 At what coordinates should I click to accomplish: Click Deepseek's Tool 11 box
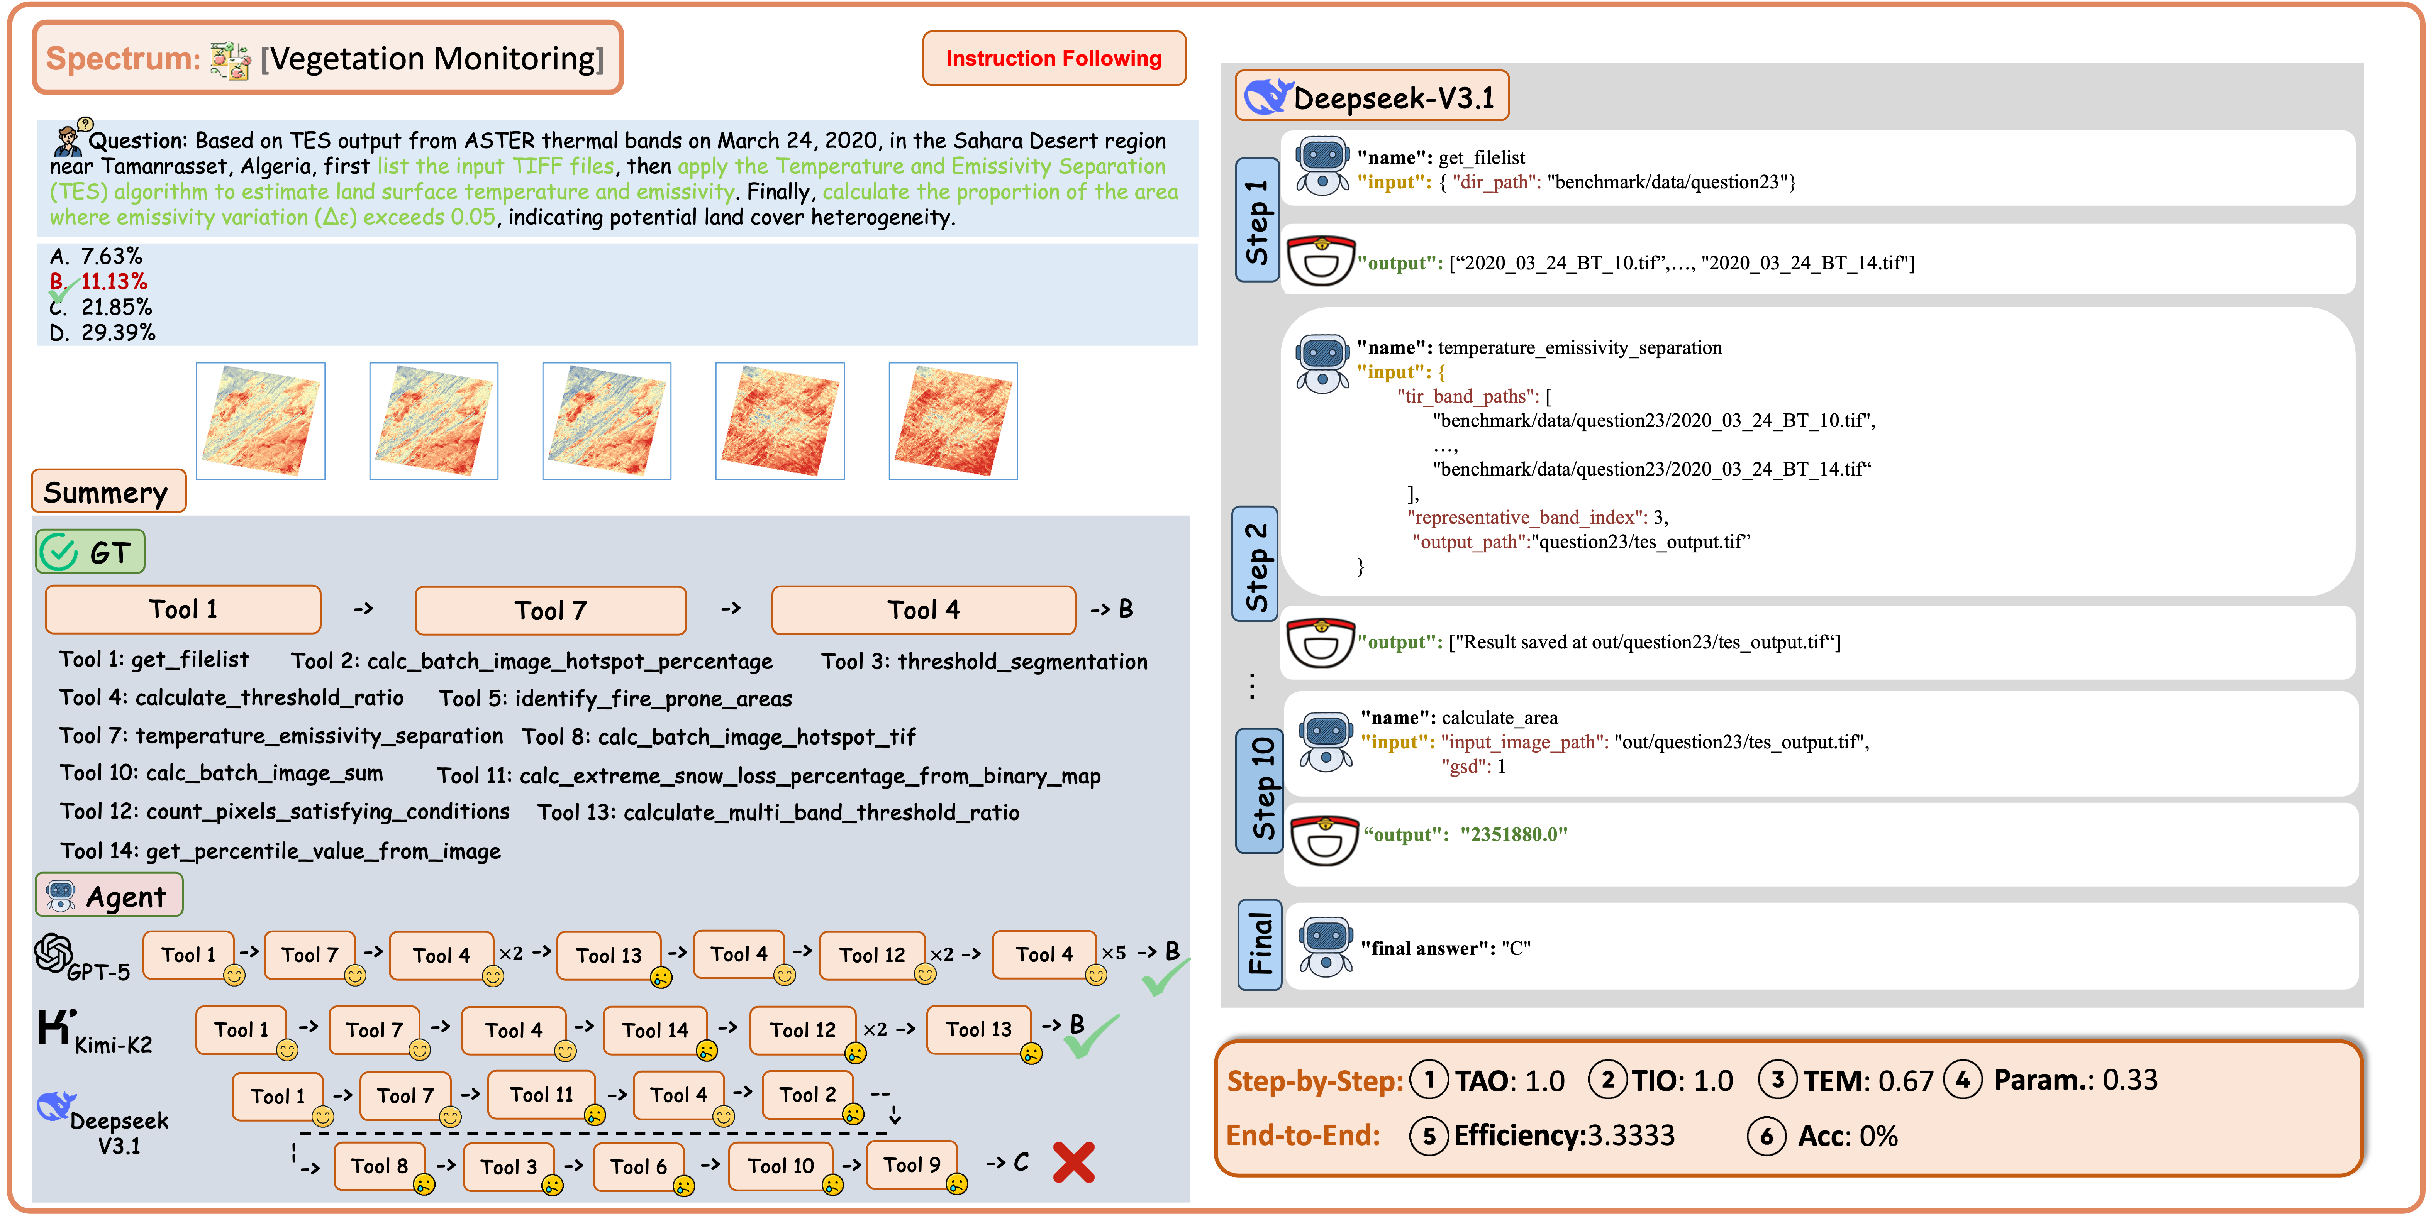pos(541,1095)
